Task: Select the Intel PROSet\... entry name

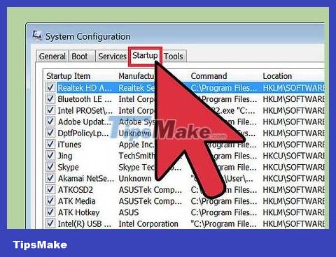Action: pyautogui.click(x=85, y=110)
